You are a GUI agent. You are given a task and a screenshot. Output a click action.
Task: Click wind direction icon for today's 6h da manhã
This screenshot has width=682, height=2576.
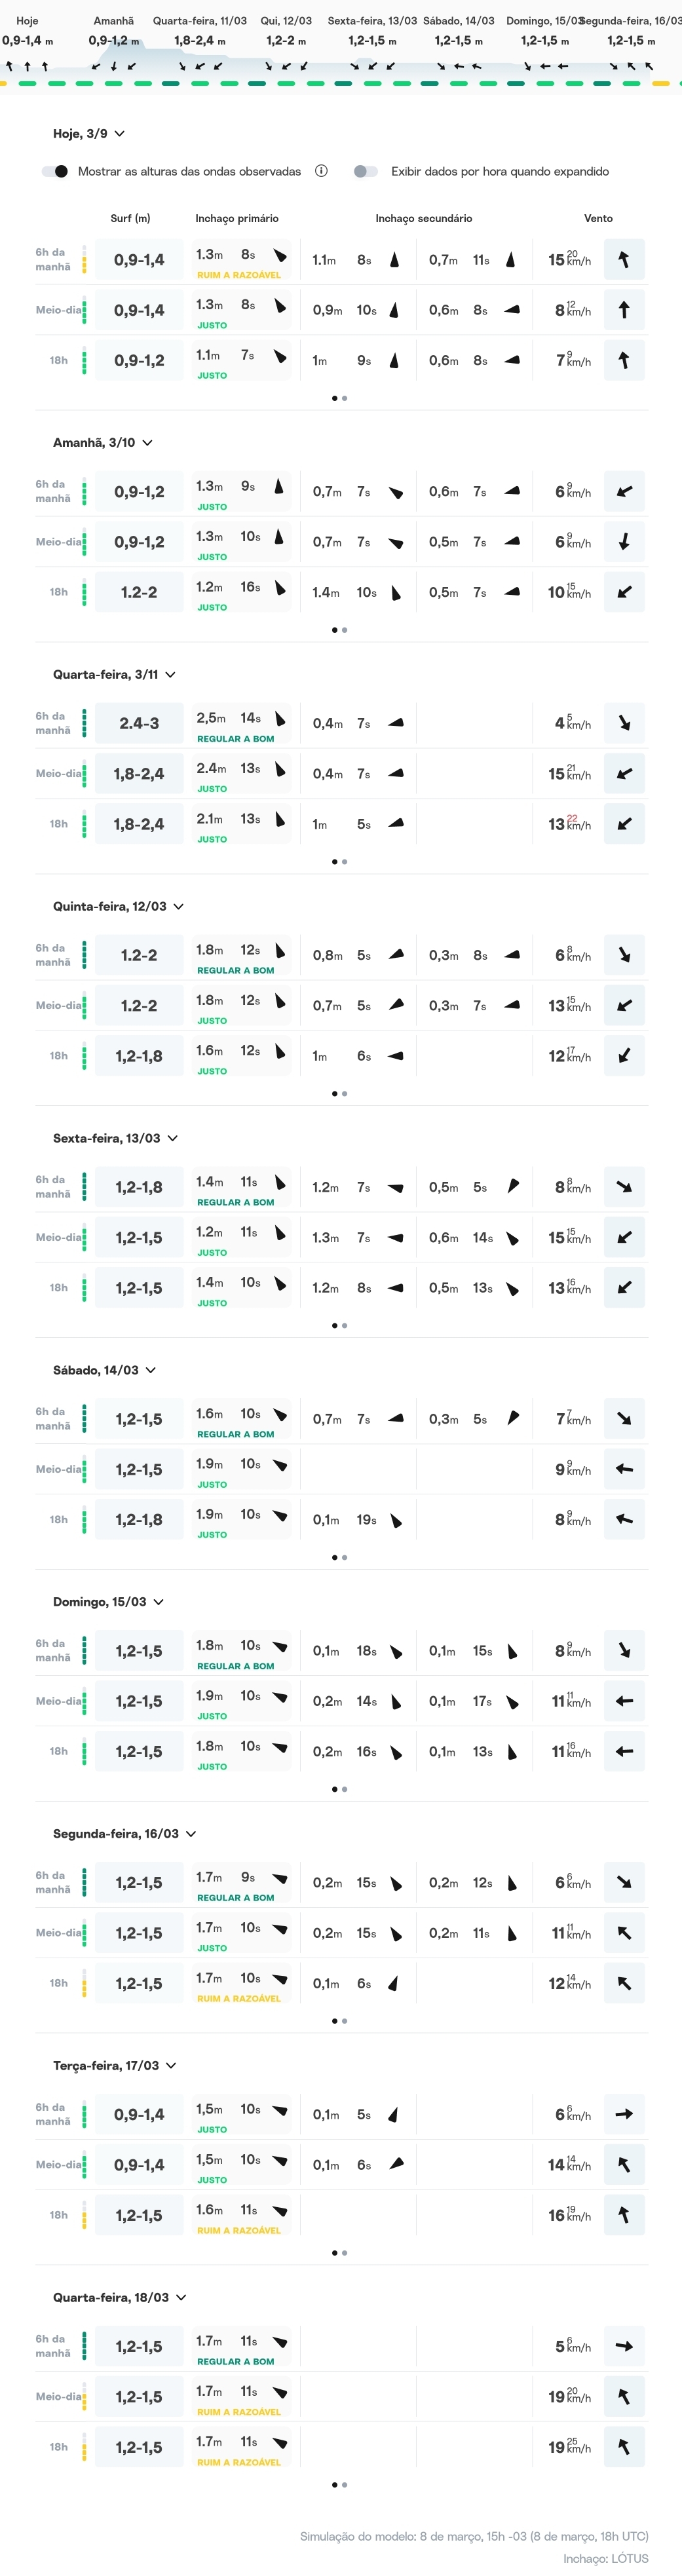point(624,260)
